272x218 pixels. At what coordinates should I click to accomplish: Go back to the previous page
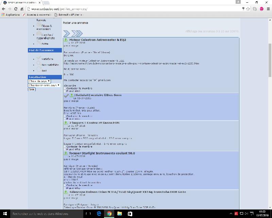click(3, 9)
